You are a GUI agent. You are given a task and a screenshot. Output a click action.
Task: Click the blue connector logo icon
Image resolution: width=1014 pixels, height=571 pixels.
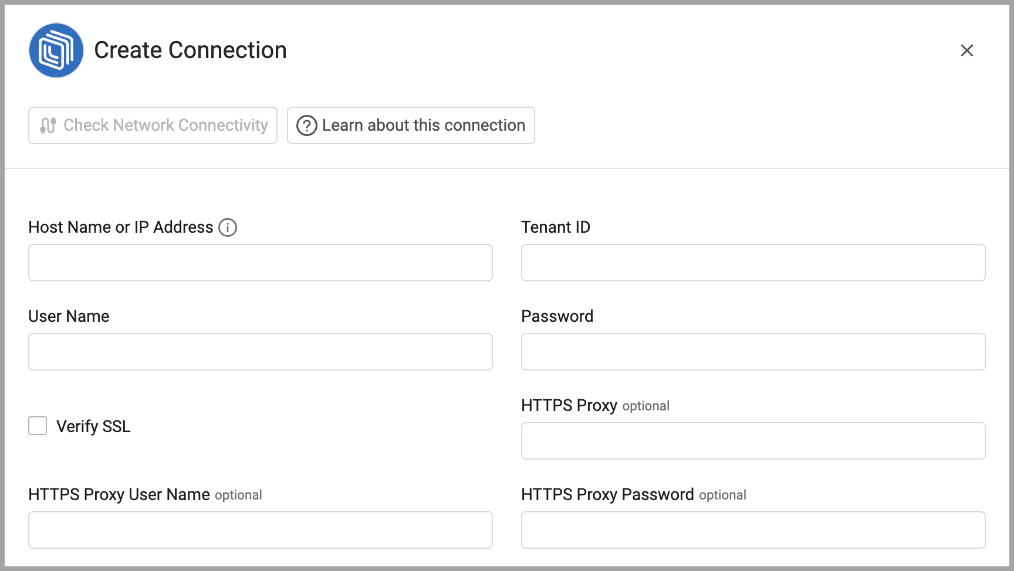point(56,50)
